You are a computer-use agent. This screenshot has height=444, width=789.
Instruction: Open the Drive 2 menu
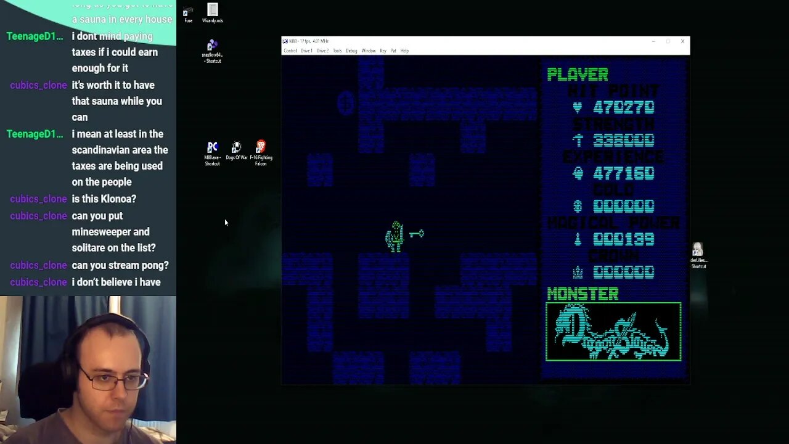pos(322,51)
